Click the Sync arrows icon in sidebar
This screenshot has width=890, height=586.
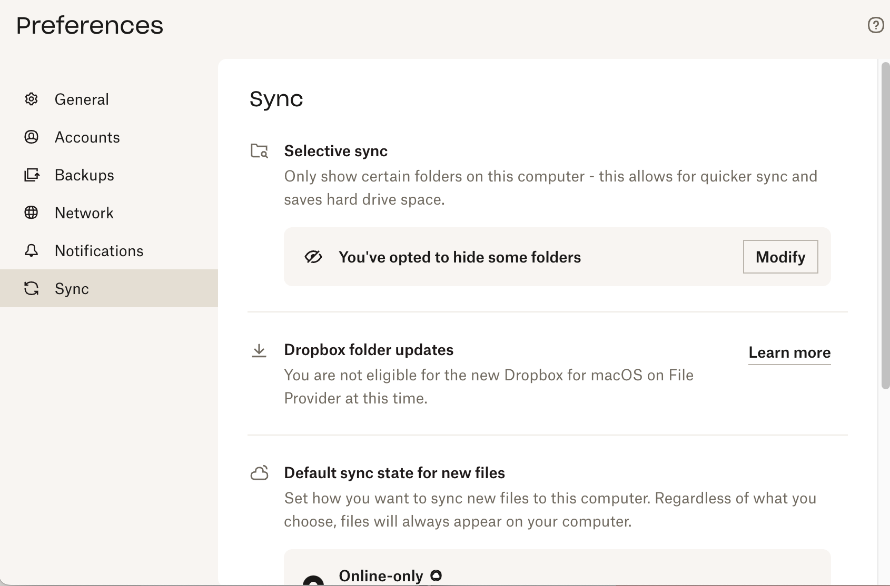[x=31, y=288]
